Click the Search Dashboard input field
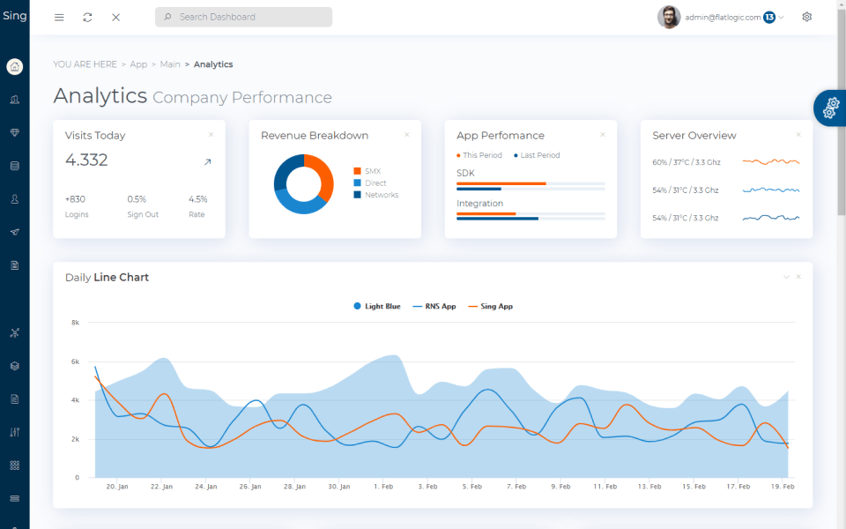This screenshot has width=846, height=529. 243,17
